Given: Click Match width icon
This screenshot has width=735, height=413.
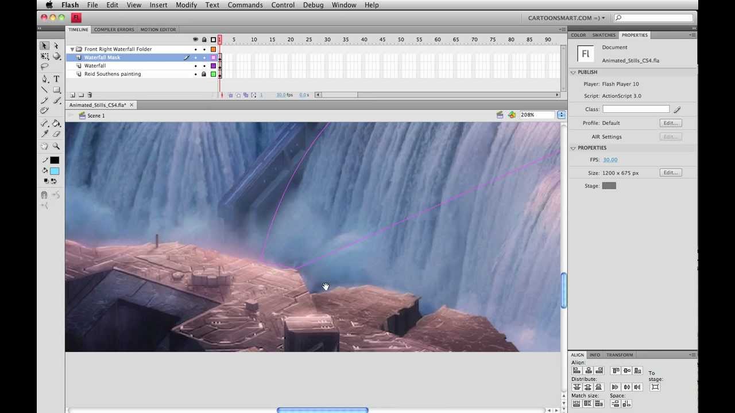Looking at the screenshot, I should (x=577, y=404).
